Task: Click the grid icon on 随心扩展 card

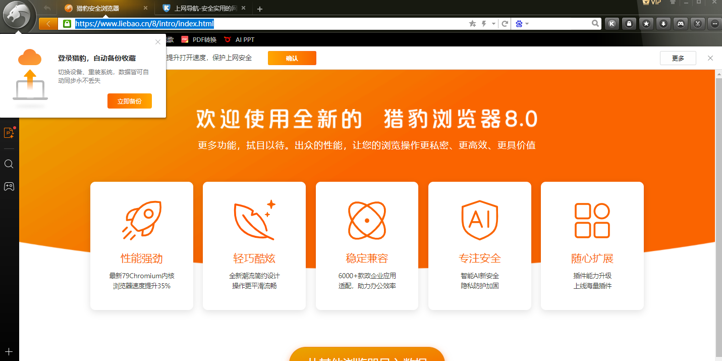Action: [592, 220]
